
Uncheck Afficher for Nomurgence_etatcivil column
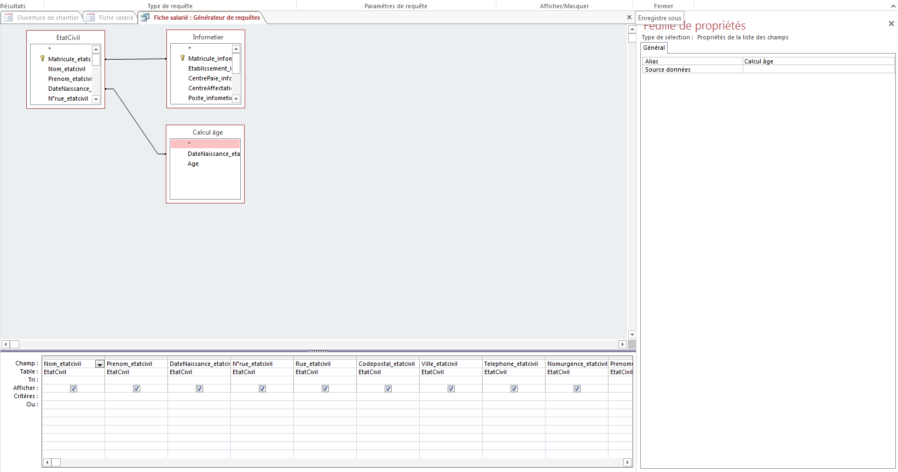point(577,388)
